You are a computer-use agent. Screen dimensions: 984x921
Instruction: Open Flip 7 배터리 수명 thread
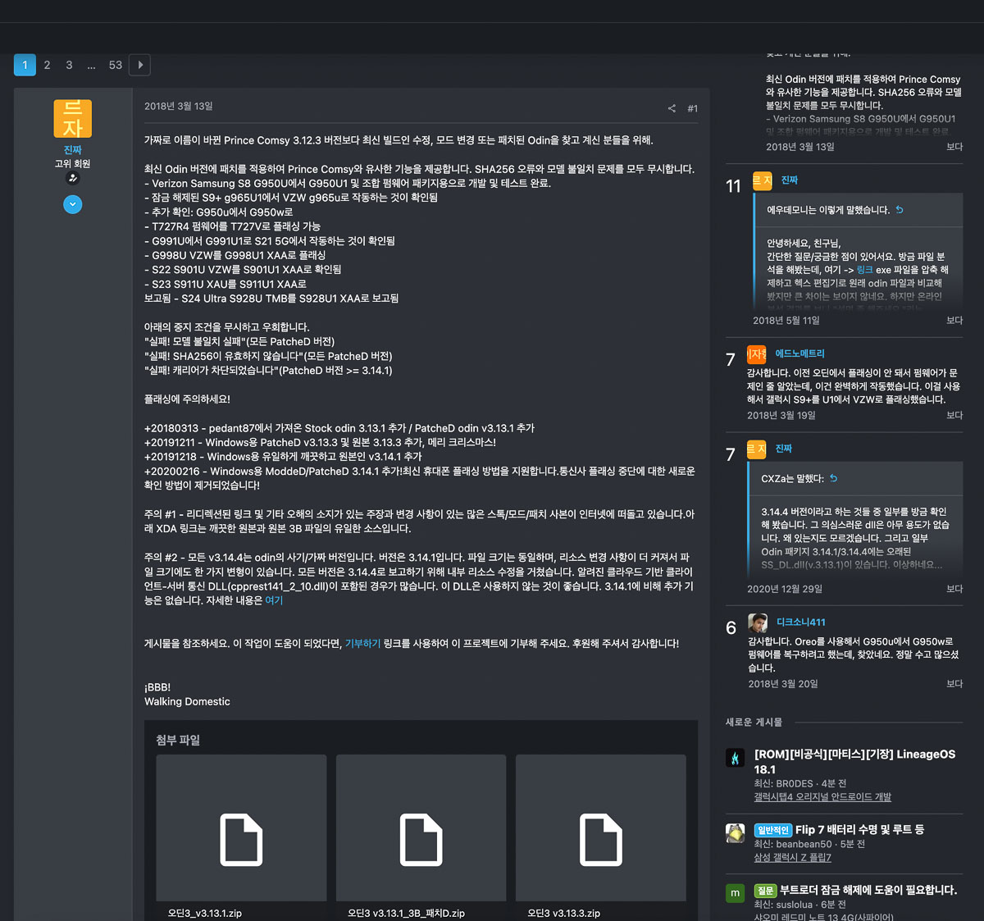coord(859,830)
